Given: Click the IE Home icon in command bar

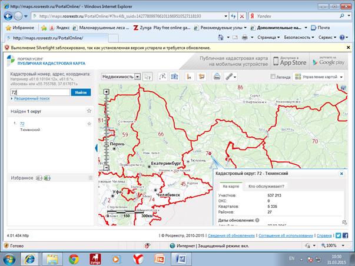Looking at the screenshot, I should click(x=221, y=37).
